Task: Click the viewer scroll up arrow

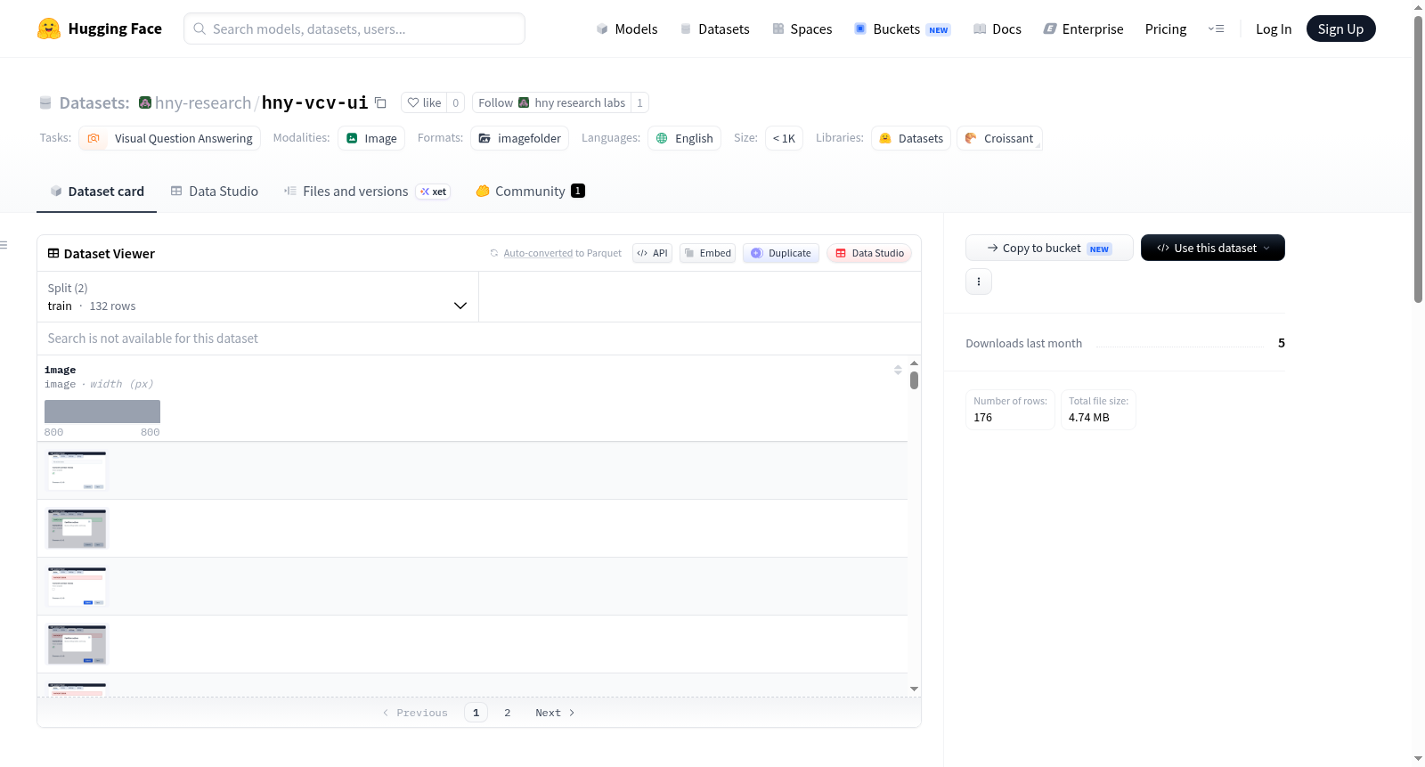Action: (x=915, y=363)
